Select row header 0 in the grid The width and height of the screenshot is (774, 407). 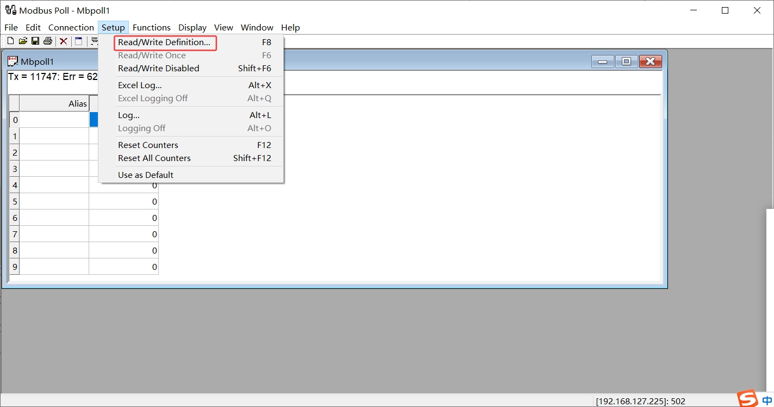point(15,120)
